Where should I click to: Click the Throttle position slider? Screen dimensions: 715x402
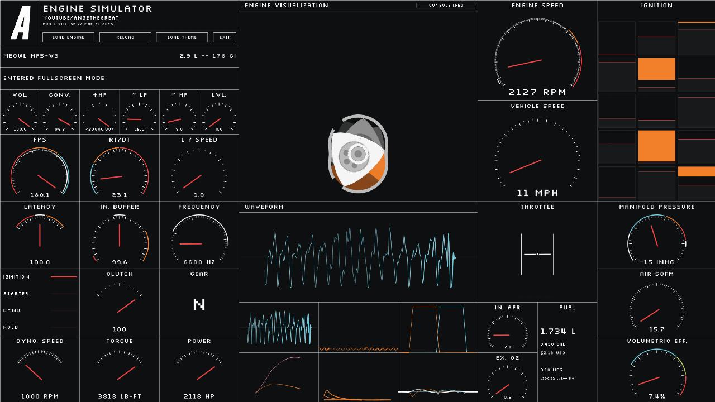(537, 254)
